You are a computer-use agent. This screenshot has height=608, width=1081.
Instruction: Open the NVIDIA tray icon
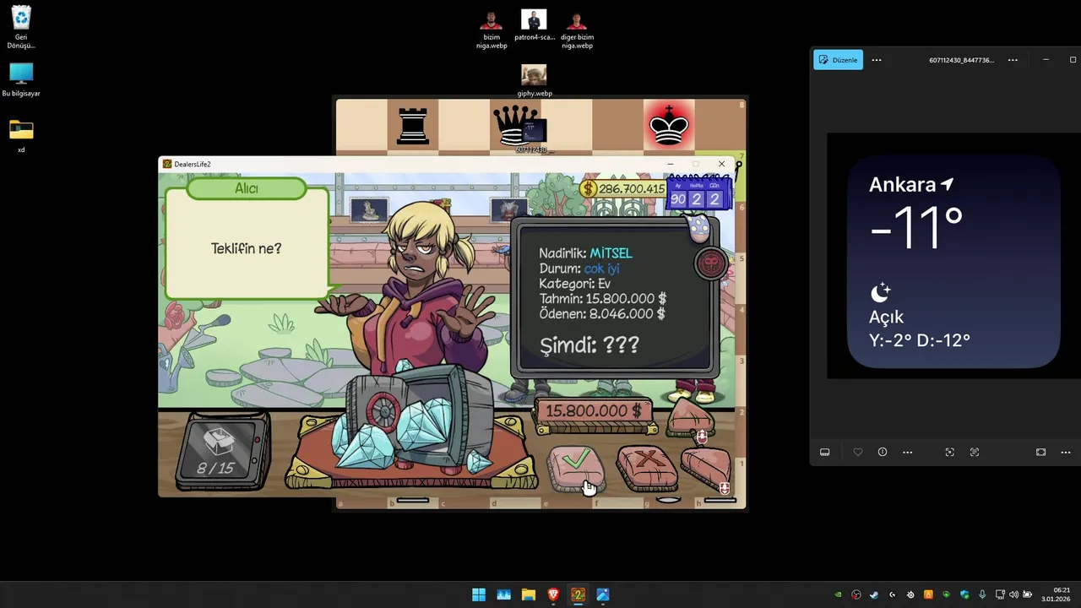[838, 594]
